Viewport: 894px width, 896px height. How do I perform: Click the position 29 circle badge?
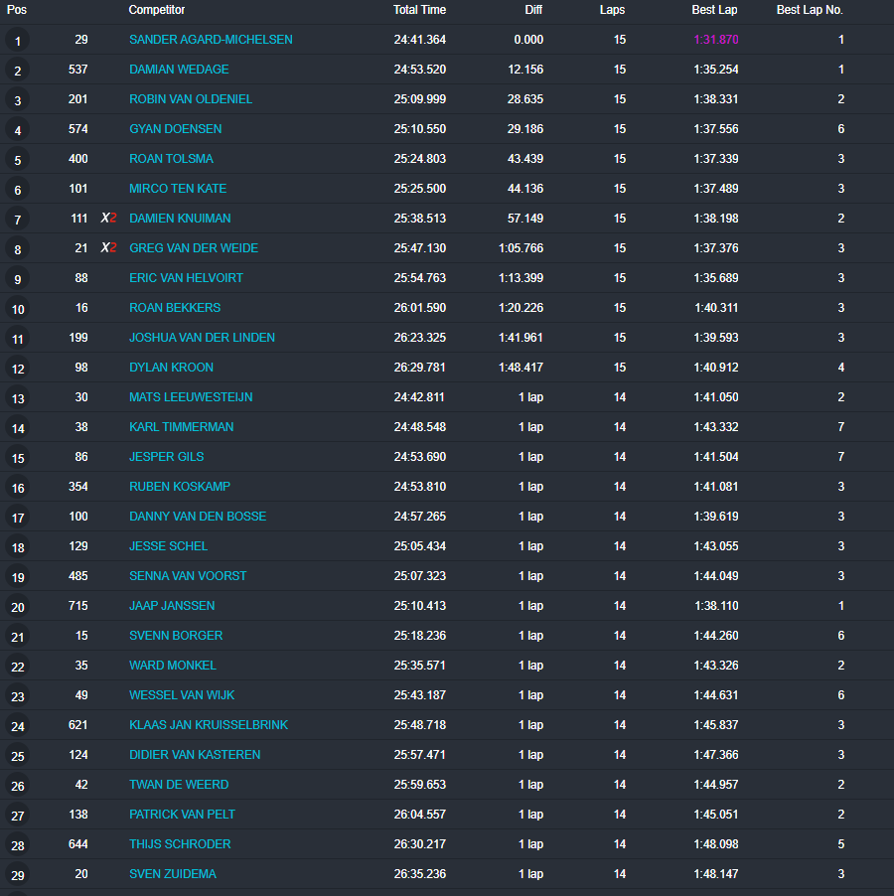point(18,875)
